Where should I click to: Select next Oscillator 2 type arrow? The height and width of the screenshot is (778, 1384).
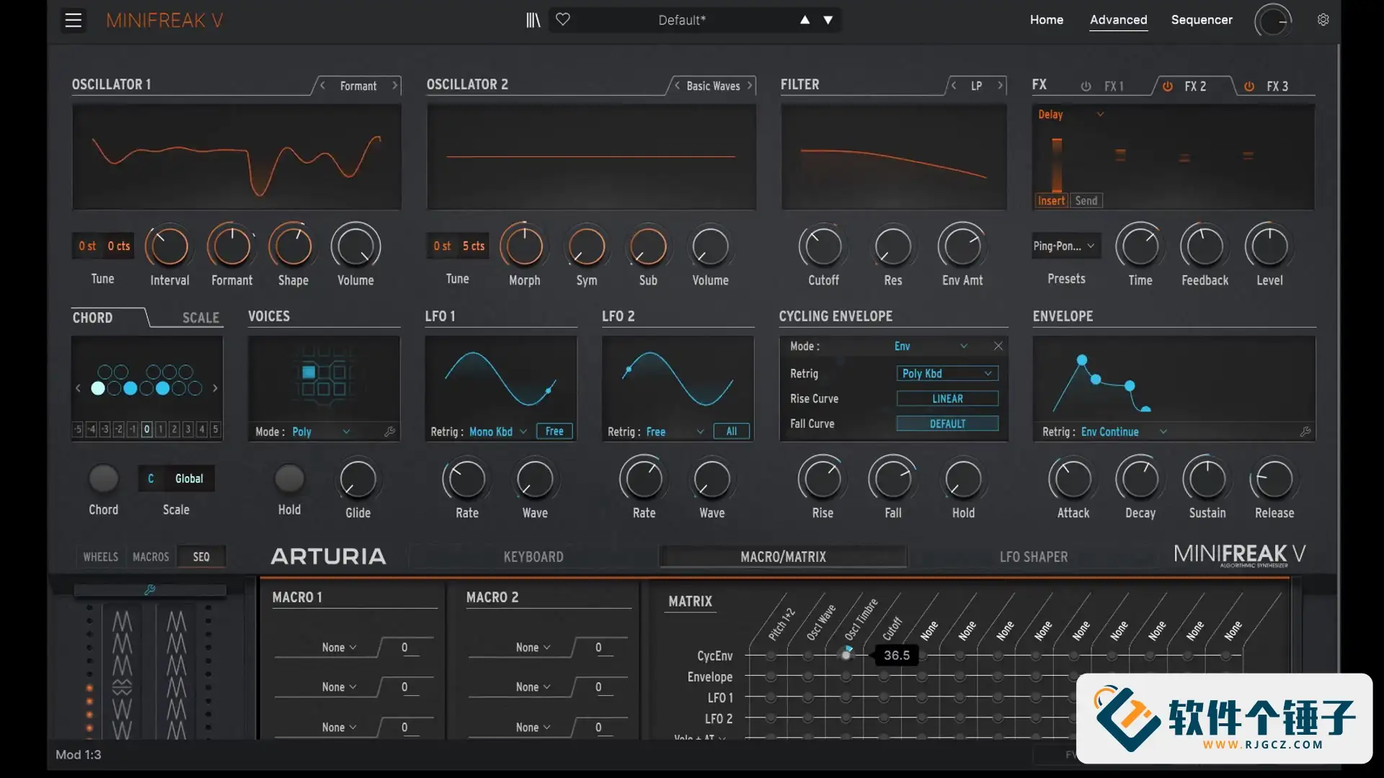click(x=750, y=86)
